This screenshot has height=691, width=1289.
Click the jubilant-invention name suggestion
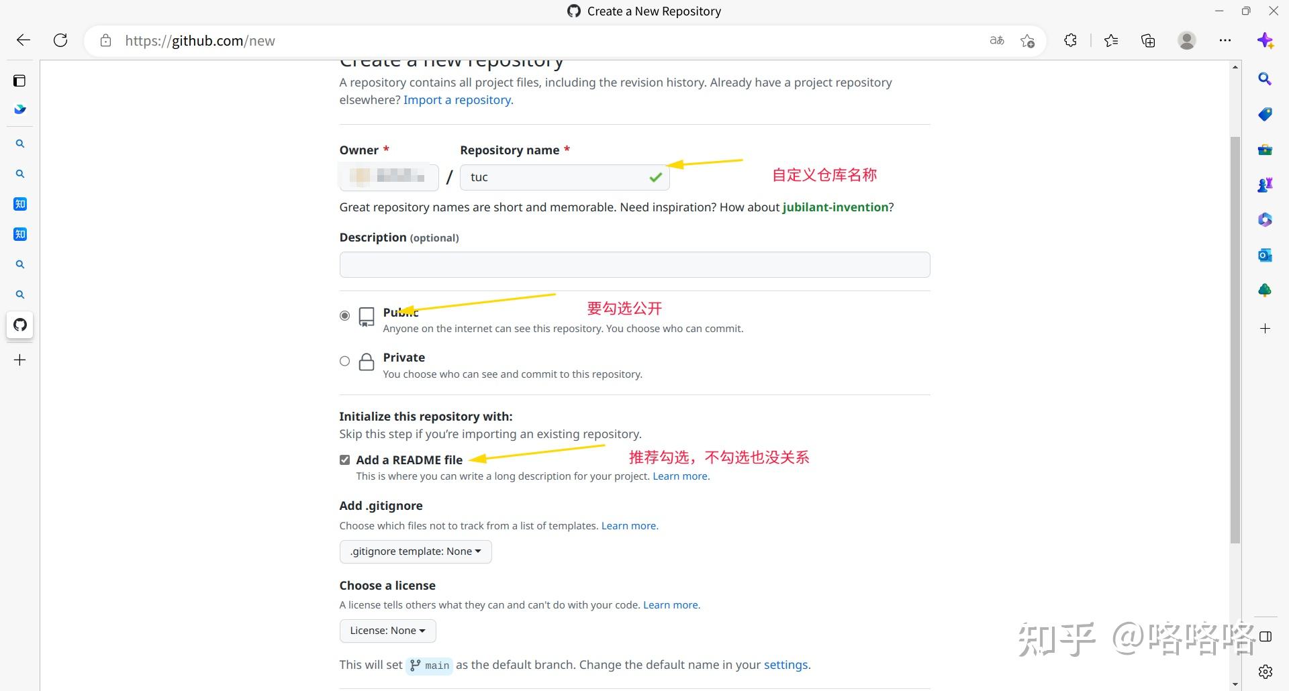[834, 207]
